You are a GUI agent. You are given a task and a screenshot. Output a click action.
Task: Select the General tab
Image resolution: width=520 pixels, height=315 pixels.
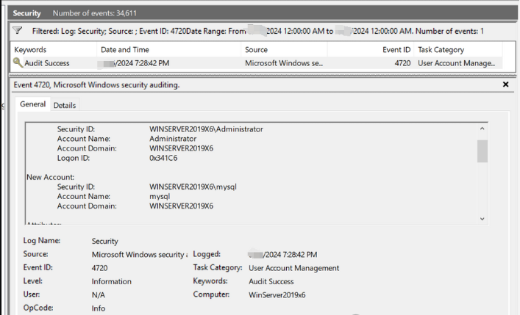pos(32,104)
